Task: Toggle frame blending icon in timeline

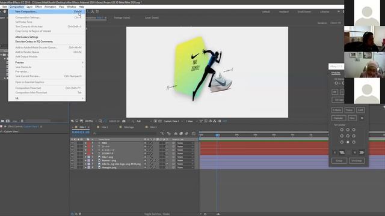Action: pos(181,133)
